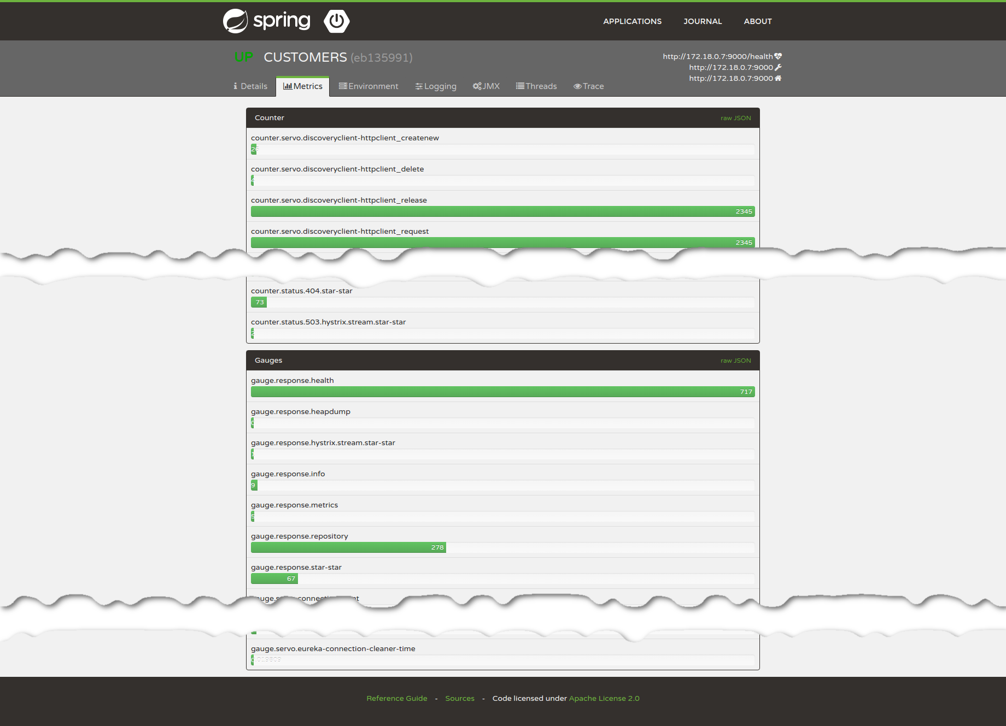Open the Details tab
The height and width of the screenshot is (726, 1006).
pos(250,86)
